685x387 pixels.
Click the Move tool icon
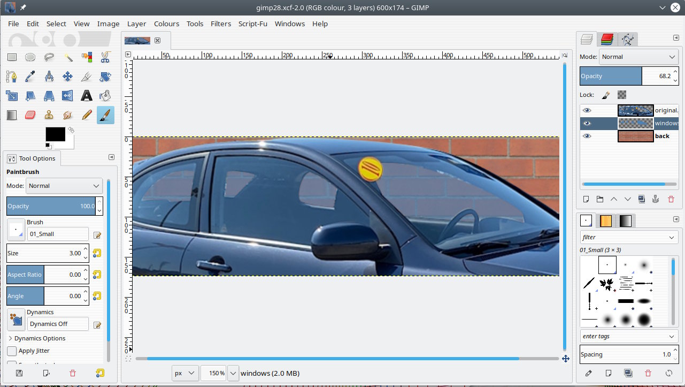68,77
